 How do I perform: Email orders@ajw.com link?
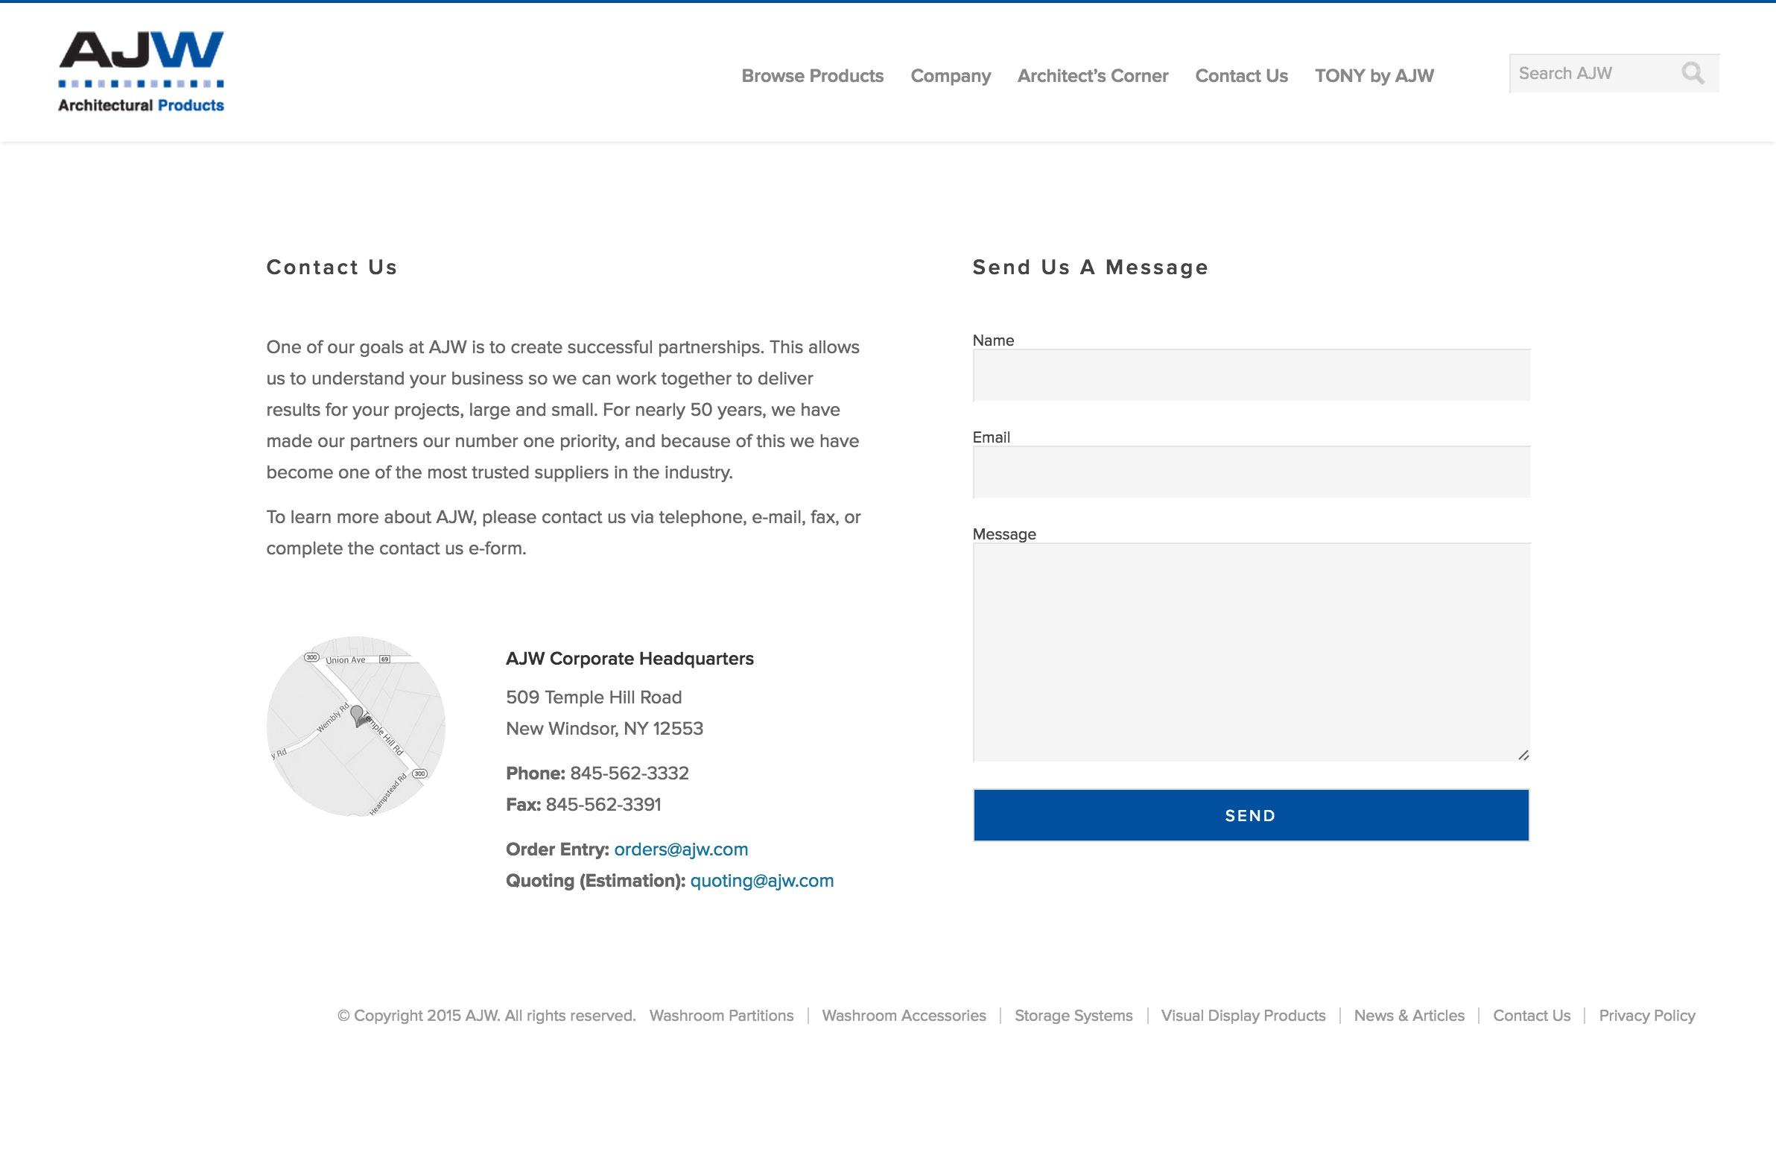click(x=681, y=849)
